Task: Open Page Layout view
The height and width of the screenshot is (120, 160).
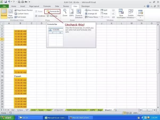Action: pyautogui.click(x=10, y=14)
